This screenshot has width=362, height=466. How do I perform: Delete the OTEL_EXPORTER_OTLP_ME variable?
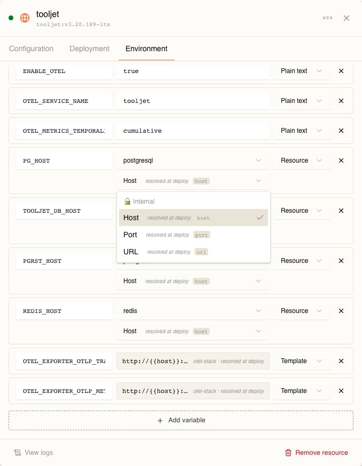341,391
